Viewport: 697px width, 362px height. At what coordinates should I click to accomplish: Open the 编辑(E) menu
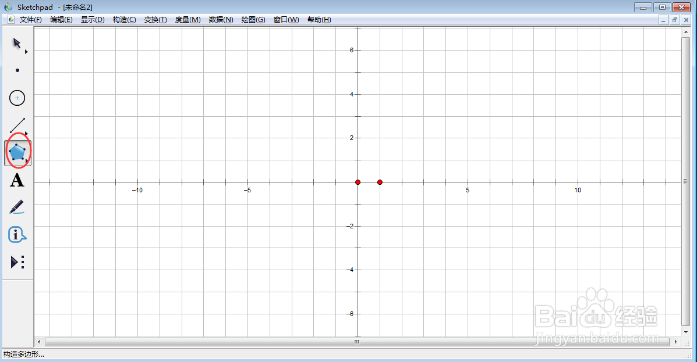coord(61,20)
